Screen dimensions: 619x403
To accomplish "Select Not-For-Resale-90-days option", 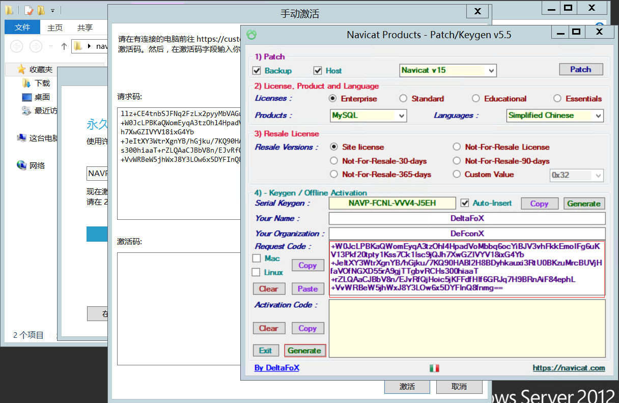I will point(457,161).
